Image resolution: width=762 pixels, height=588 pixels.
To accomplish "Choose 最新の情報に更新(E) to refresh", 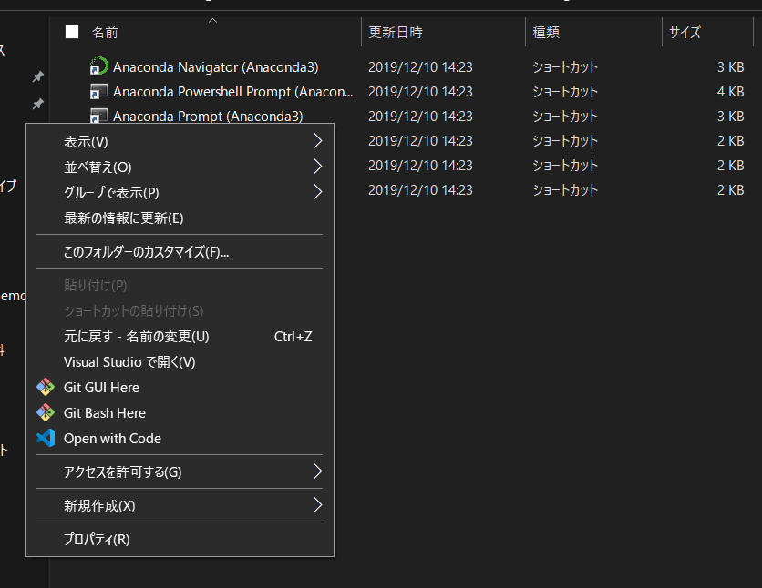I will pyautogui.click(x=180, y=218).
